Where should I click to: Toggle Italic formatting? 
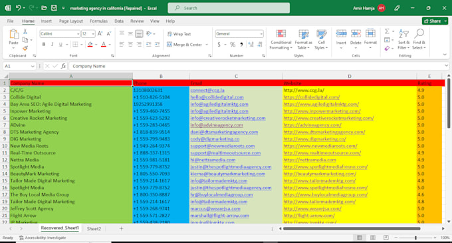coord(52,45)
